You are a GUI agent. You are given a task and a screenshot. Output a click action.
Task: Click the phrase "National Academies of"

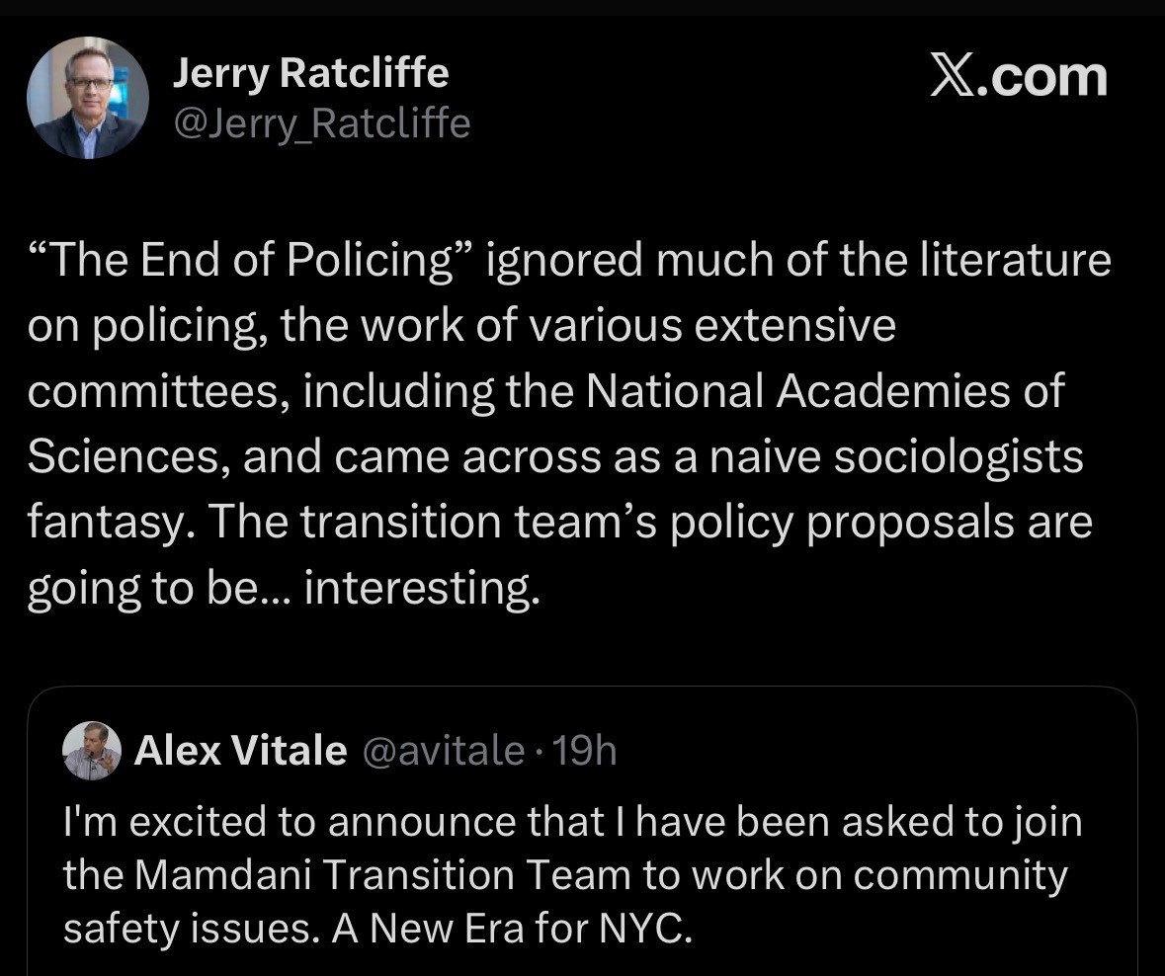click(x=825, y=391)
